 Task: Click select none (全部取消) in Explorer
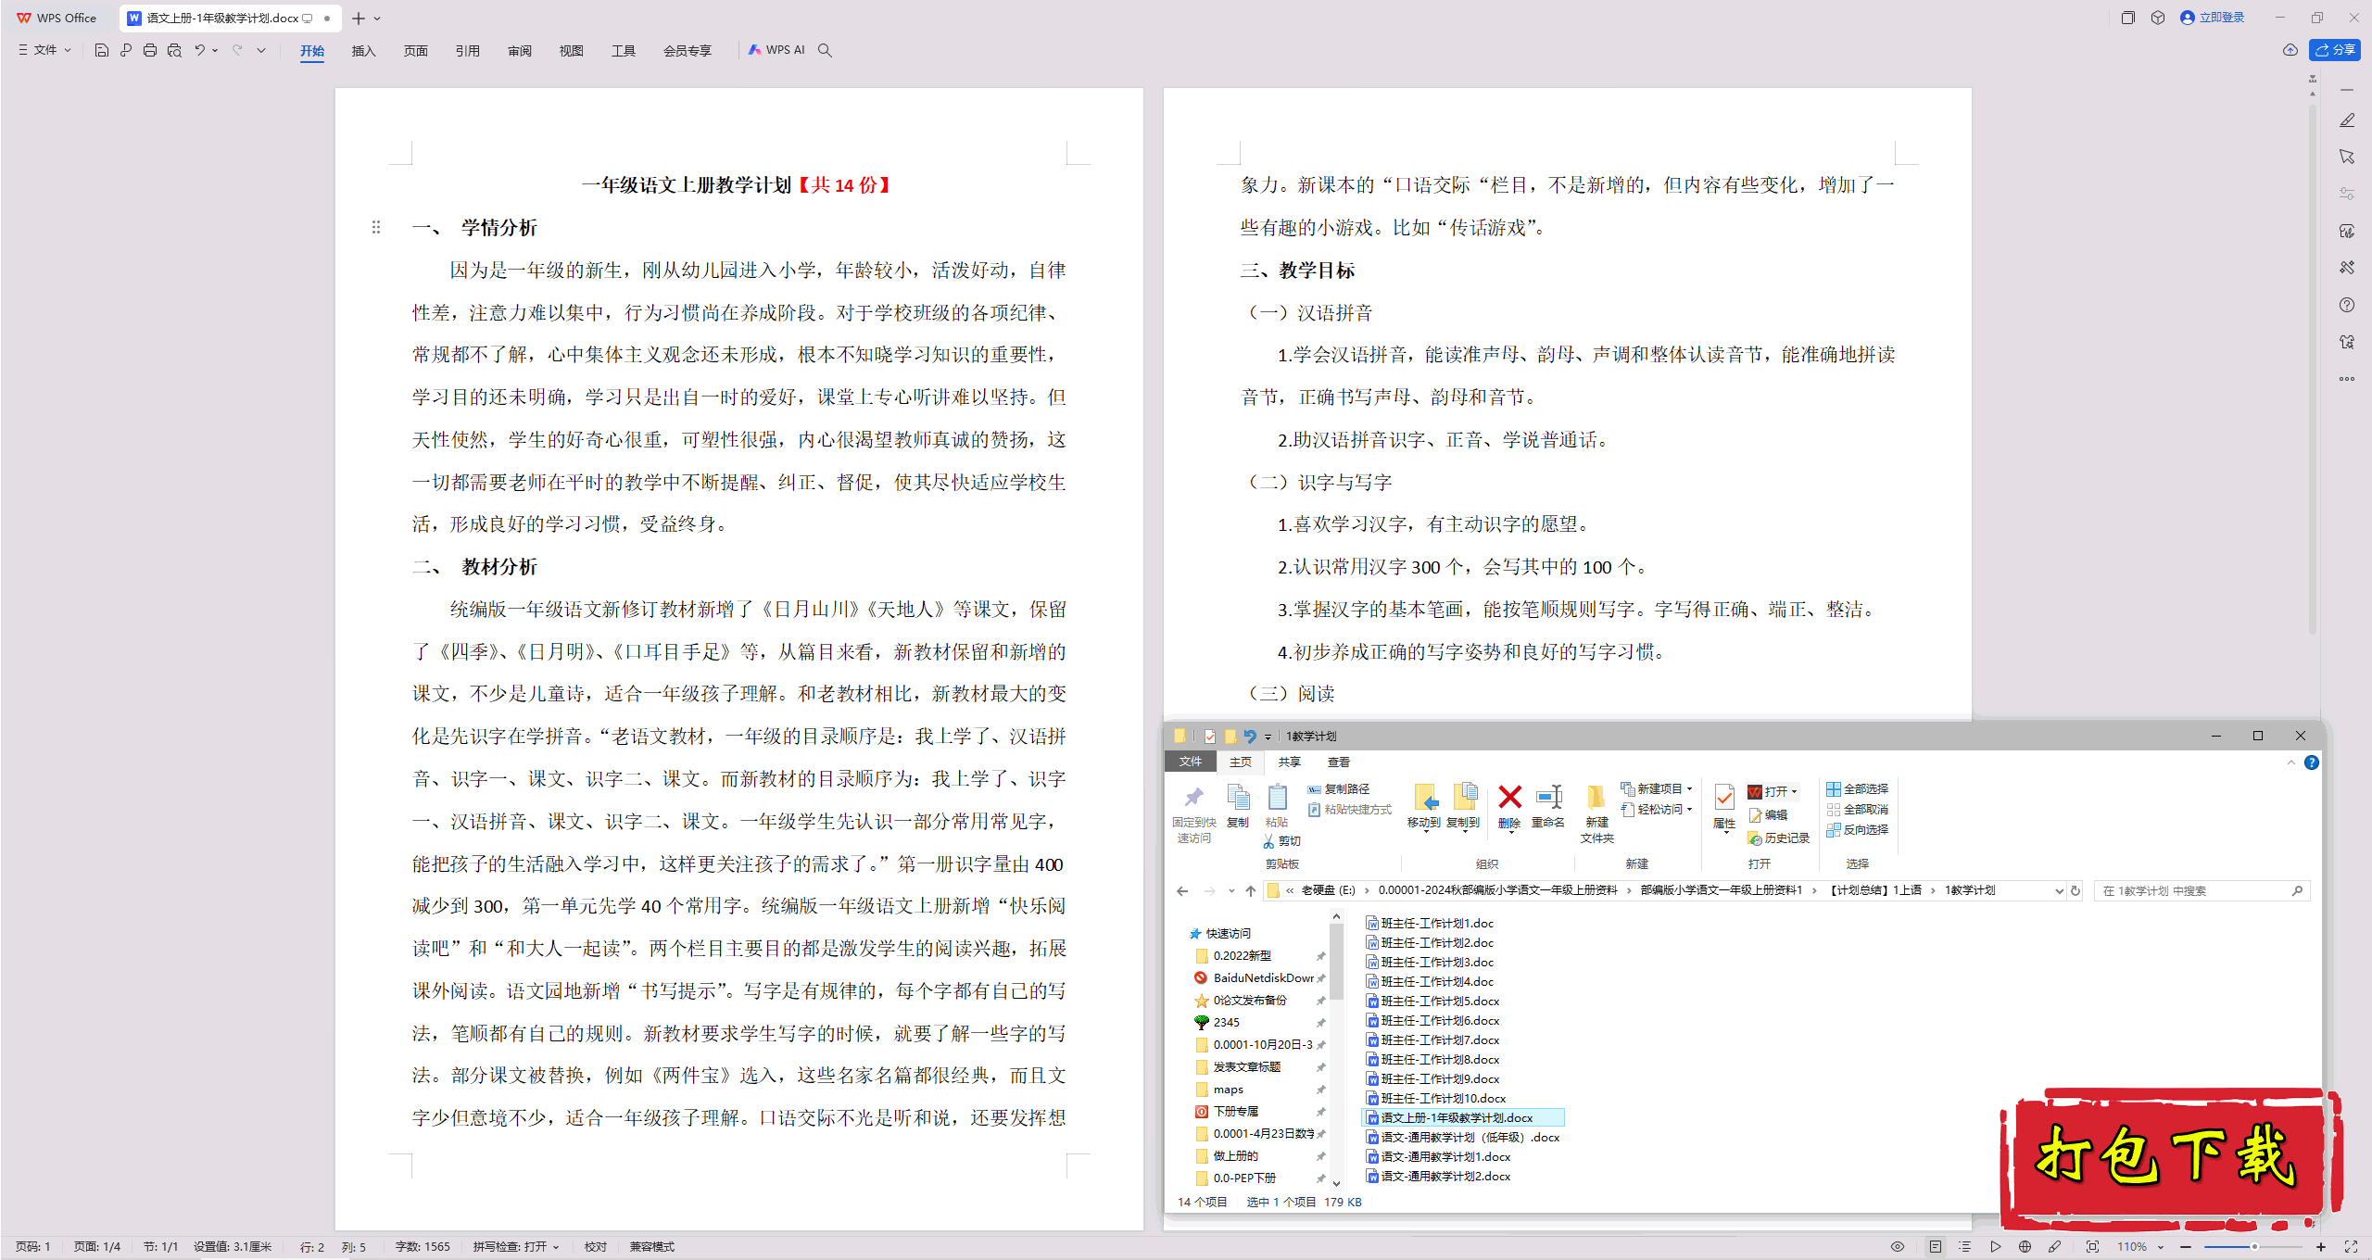point(1857,810)
